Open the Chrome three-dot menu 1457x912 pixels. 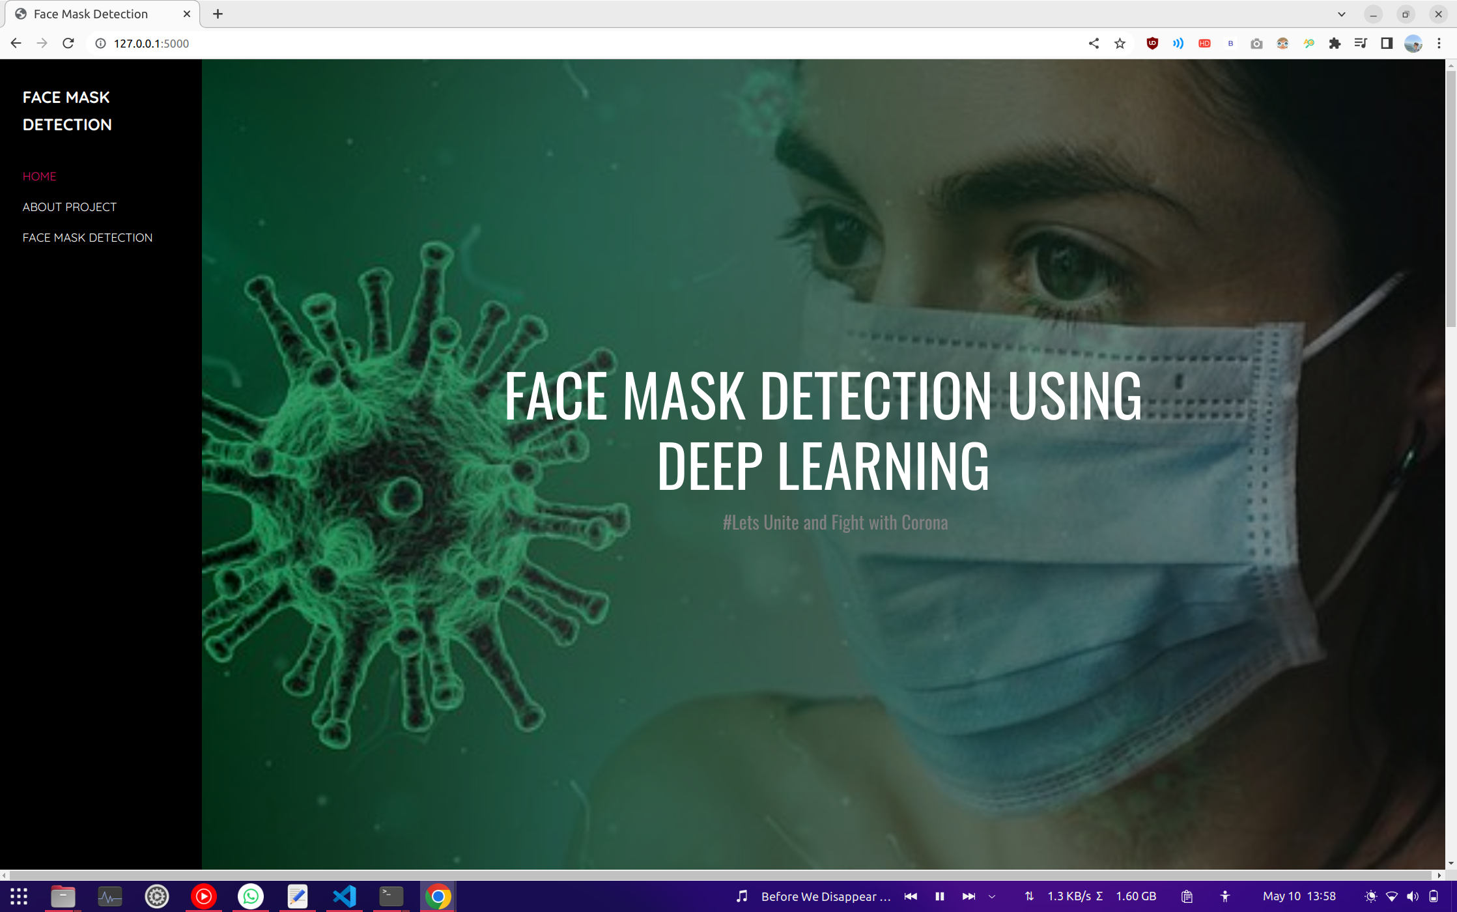pos(1439,43)
